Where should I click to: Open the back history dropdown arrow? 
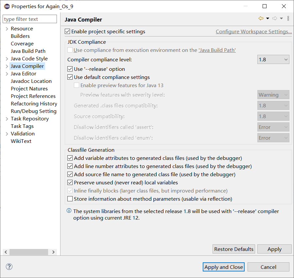tap(268, 19)
